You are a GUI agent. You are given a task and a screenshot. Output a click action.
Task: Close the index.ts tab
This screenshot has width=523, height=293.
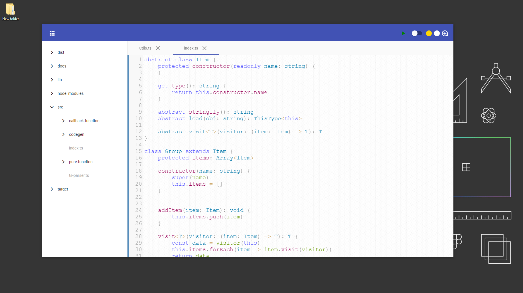204,48
